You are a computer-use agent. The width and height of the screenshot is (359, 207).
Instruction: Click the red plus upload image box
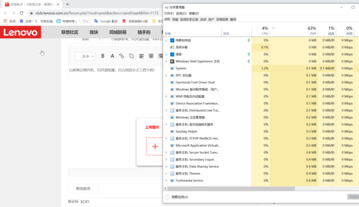[155, 147]
